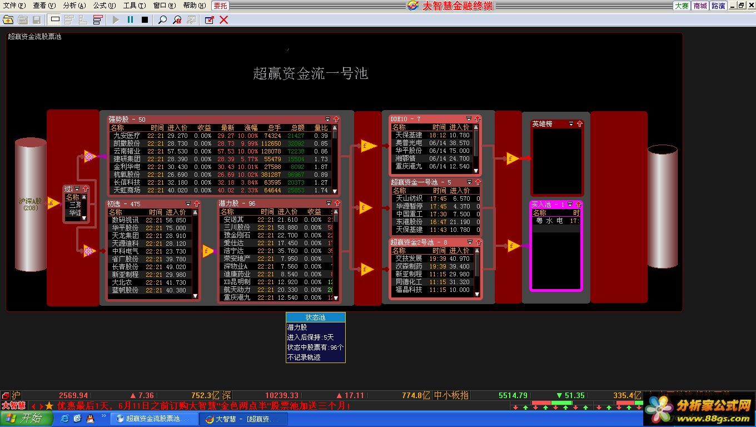Start the pool with the play button
756x427 pixels.
pyautogui.click(x=116, y=20)
